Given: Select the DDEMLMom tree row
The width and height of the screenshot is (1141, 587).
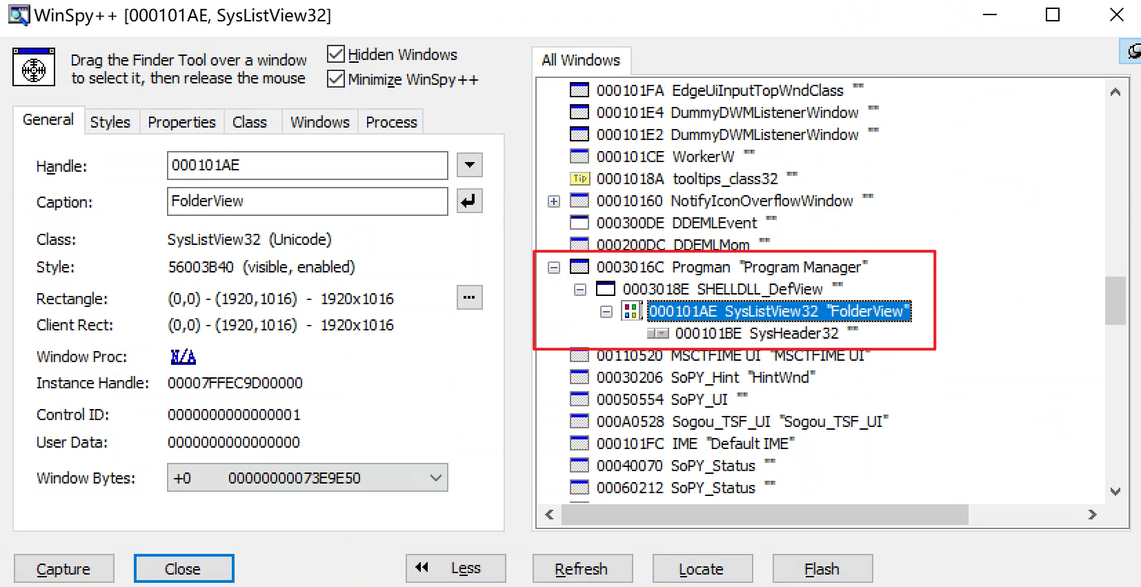Looking at the screenshot, I should click(x=684, y=243).
